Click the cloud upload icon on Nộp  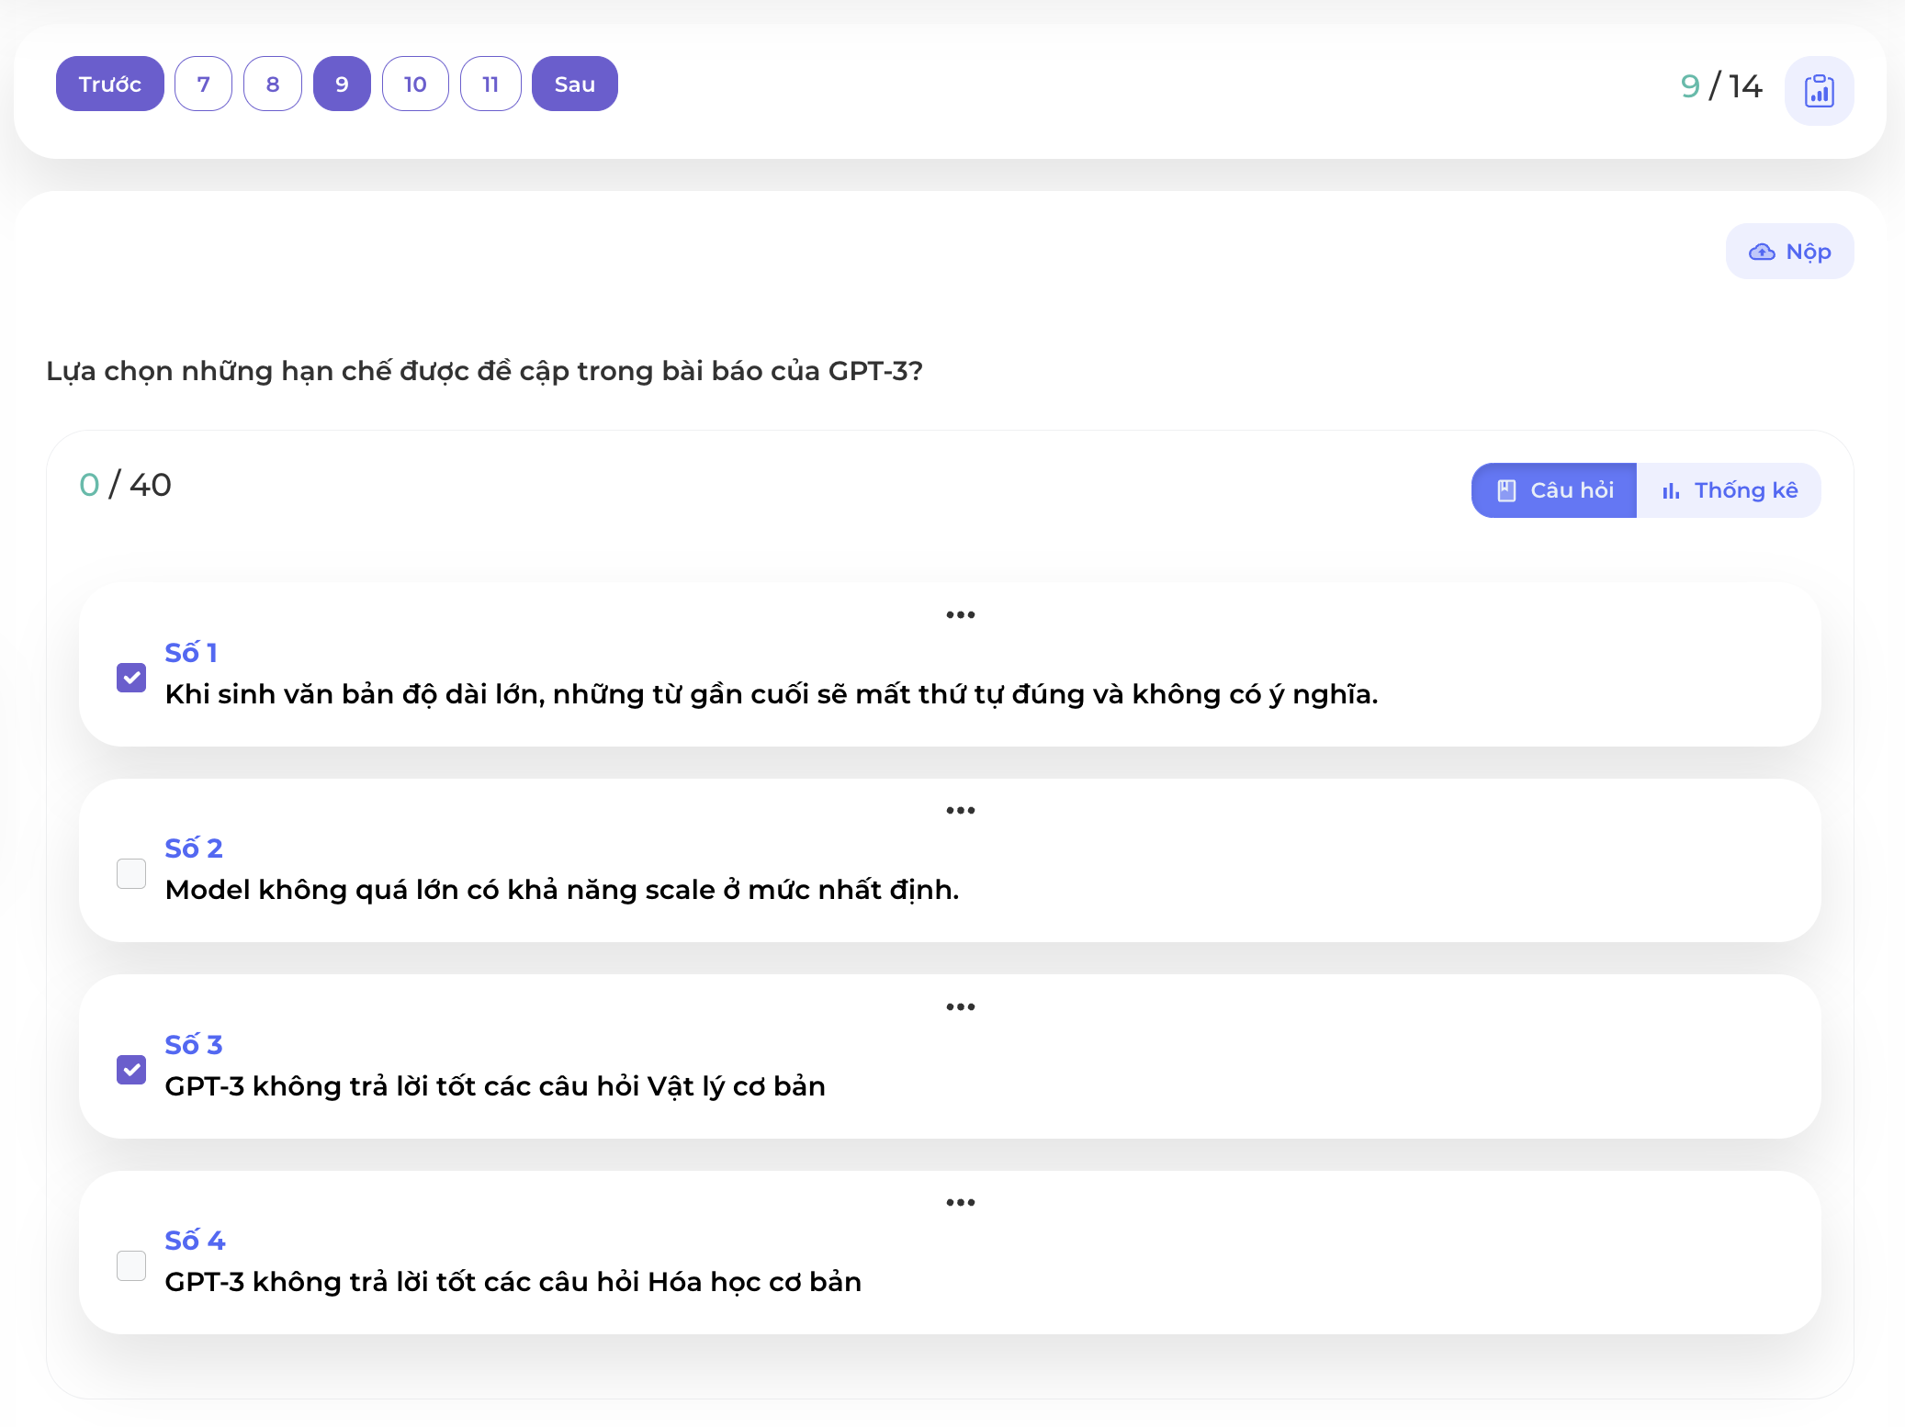pos(1762,252)
